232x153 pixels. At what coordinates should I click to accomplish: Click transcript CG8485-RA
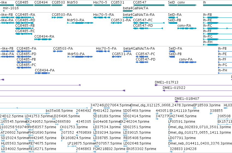pos(25,17)
